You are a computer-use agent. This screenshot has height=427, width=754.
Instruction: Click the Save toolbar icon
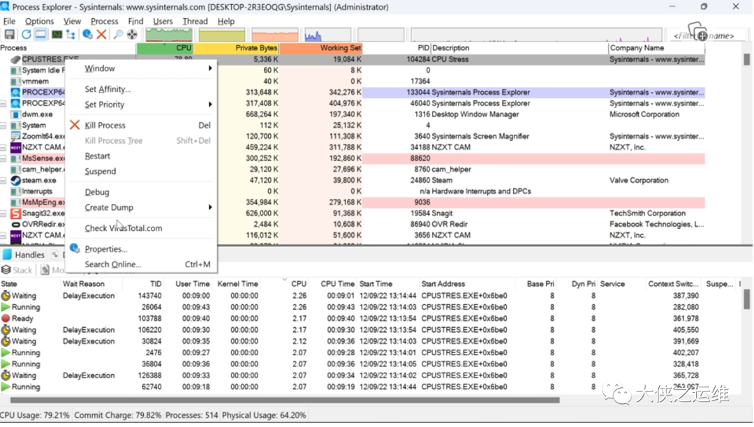[x=9, y=35]
